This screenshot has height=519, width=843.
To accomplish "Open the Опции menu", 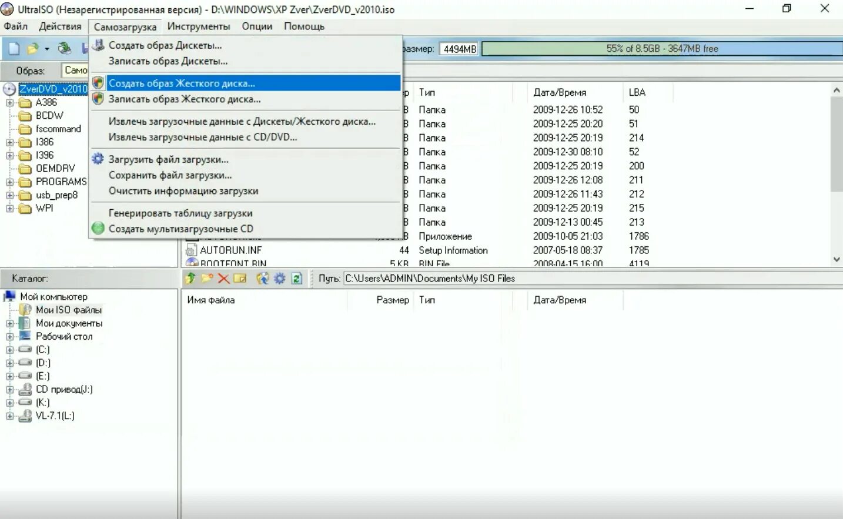I will [x=257, y=26].
